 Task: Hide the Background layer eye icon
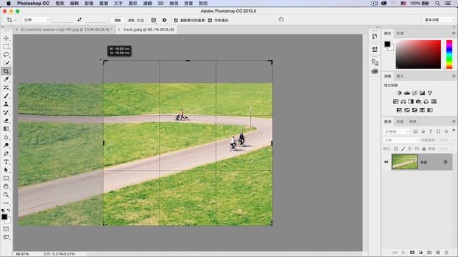[386, 162]
